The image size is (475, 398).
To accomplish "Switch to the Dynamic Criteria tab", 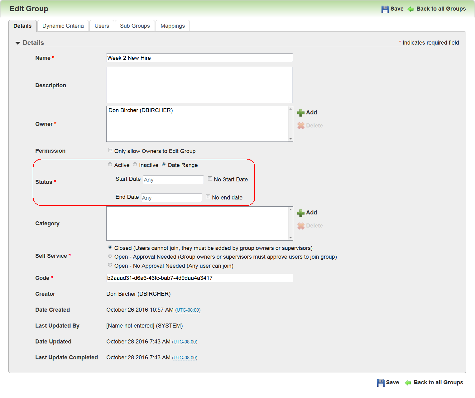I will click(x=63, y=26).
